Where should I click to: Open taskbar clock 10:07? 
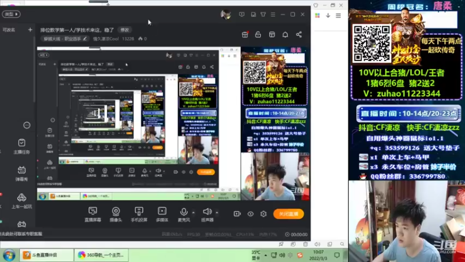[318, 255]
